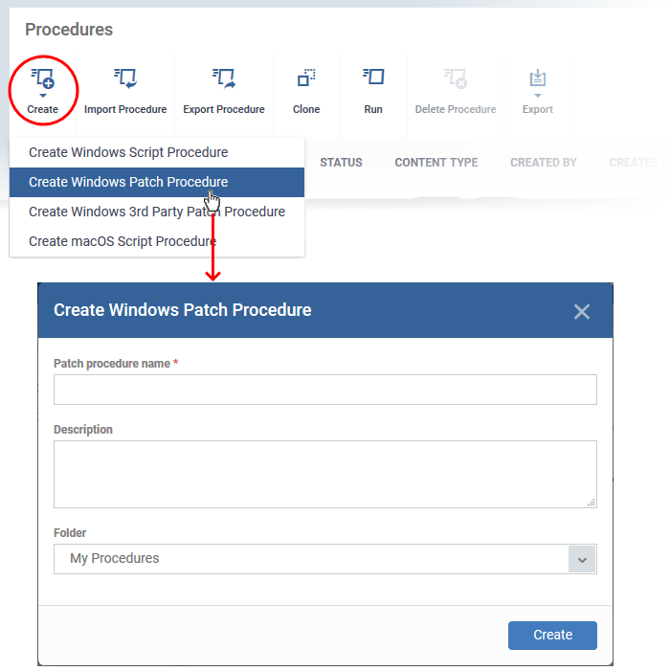Expand the small arrow under Create
The width and height of the screenshot is (670, 671).
43,96
